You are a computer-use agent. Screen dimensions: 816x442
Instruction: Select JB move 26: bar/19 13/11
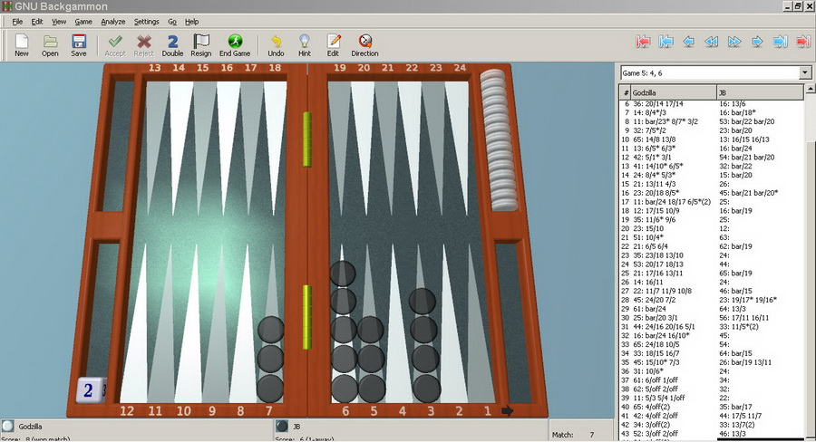(745, 362)
